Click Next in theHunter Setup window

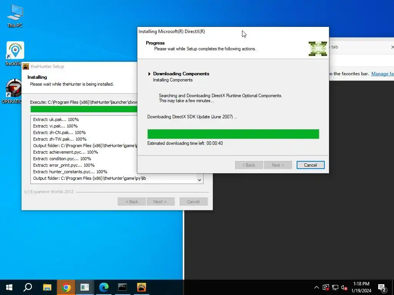[x=160, y=202]
